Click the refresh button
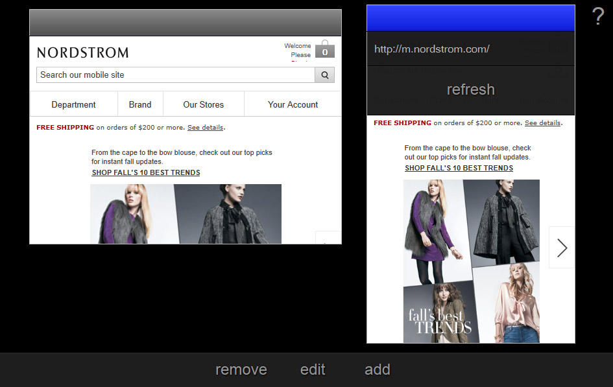 point(471,90)
